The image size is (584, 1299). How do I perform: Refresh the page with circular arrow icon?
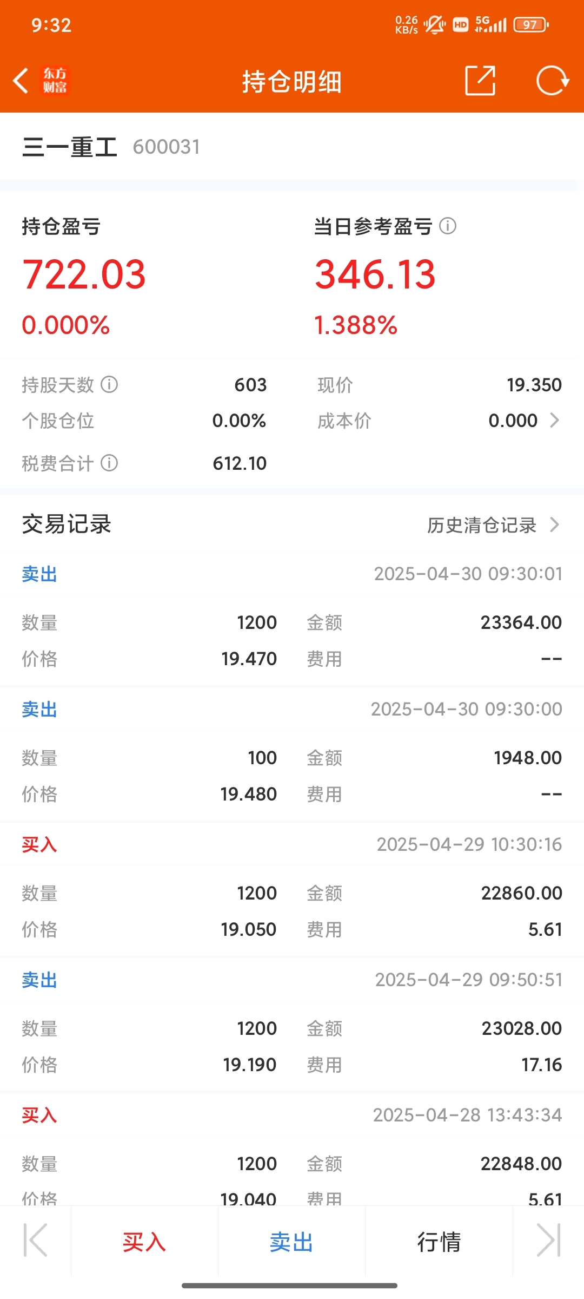[553, 81]
